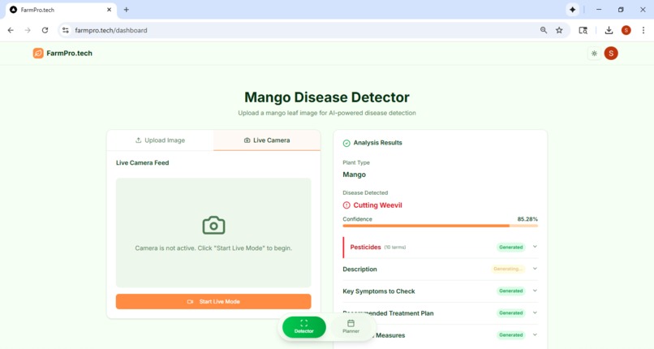654x349 pixels.
Task: Open site information icon in address bar
Action: pos(66,30)
